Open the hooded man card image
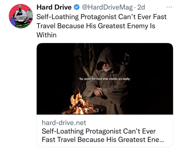 [x=105, y=79]
